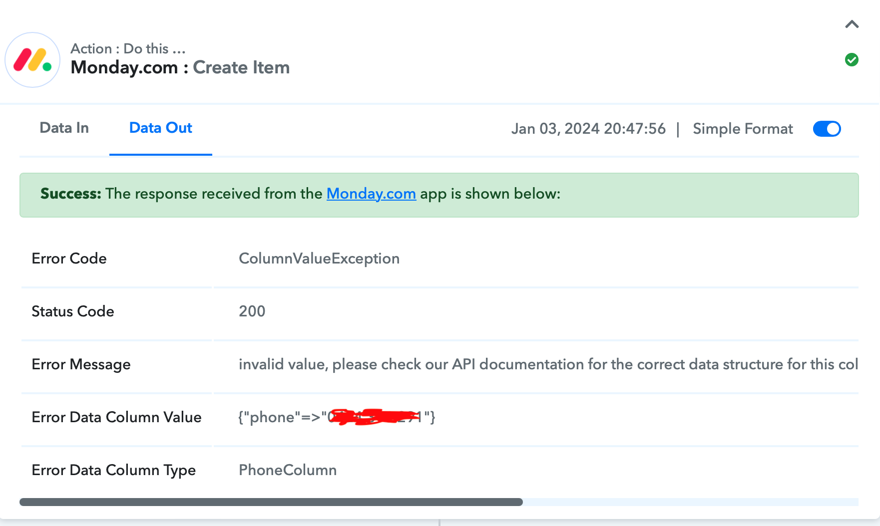The width and height of the screenshot is (880, 526).
Task: Open the Monday.com link in success banner
Action: (x=371, y=194)
